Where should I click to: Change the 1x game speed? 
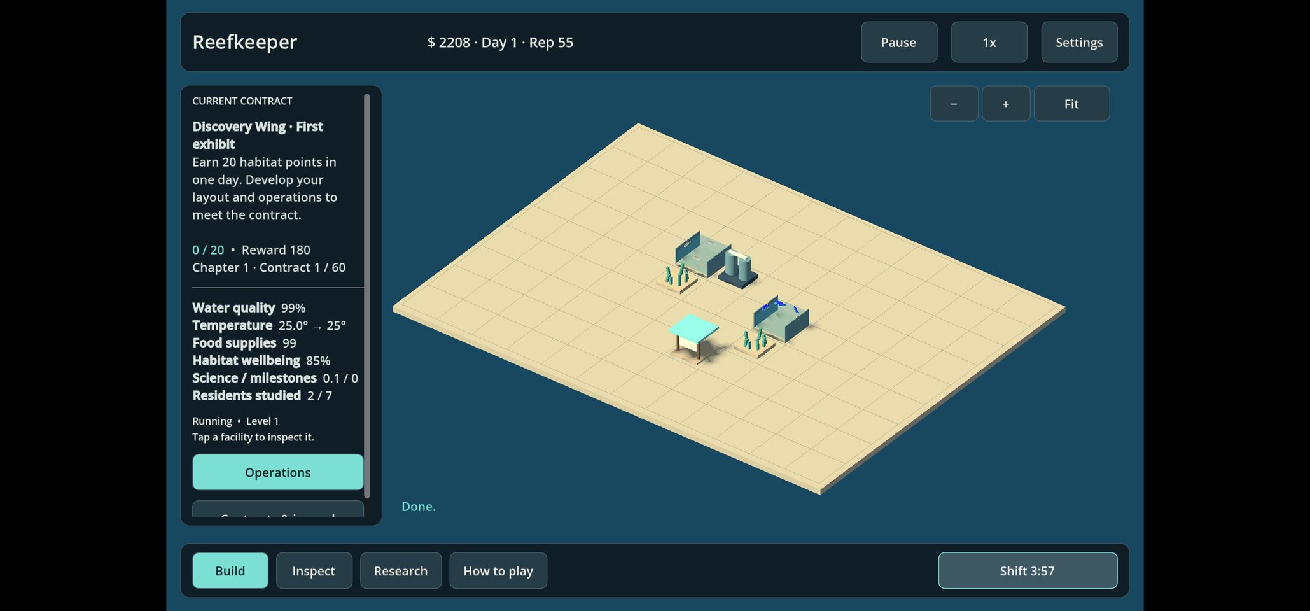pyautogui.click(x=989, y=42)
